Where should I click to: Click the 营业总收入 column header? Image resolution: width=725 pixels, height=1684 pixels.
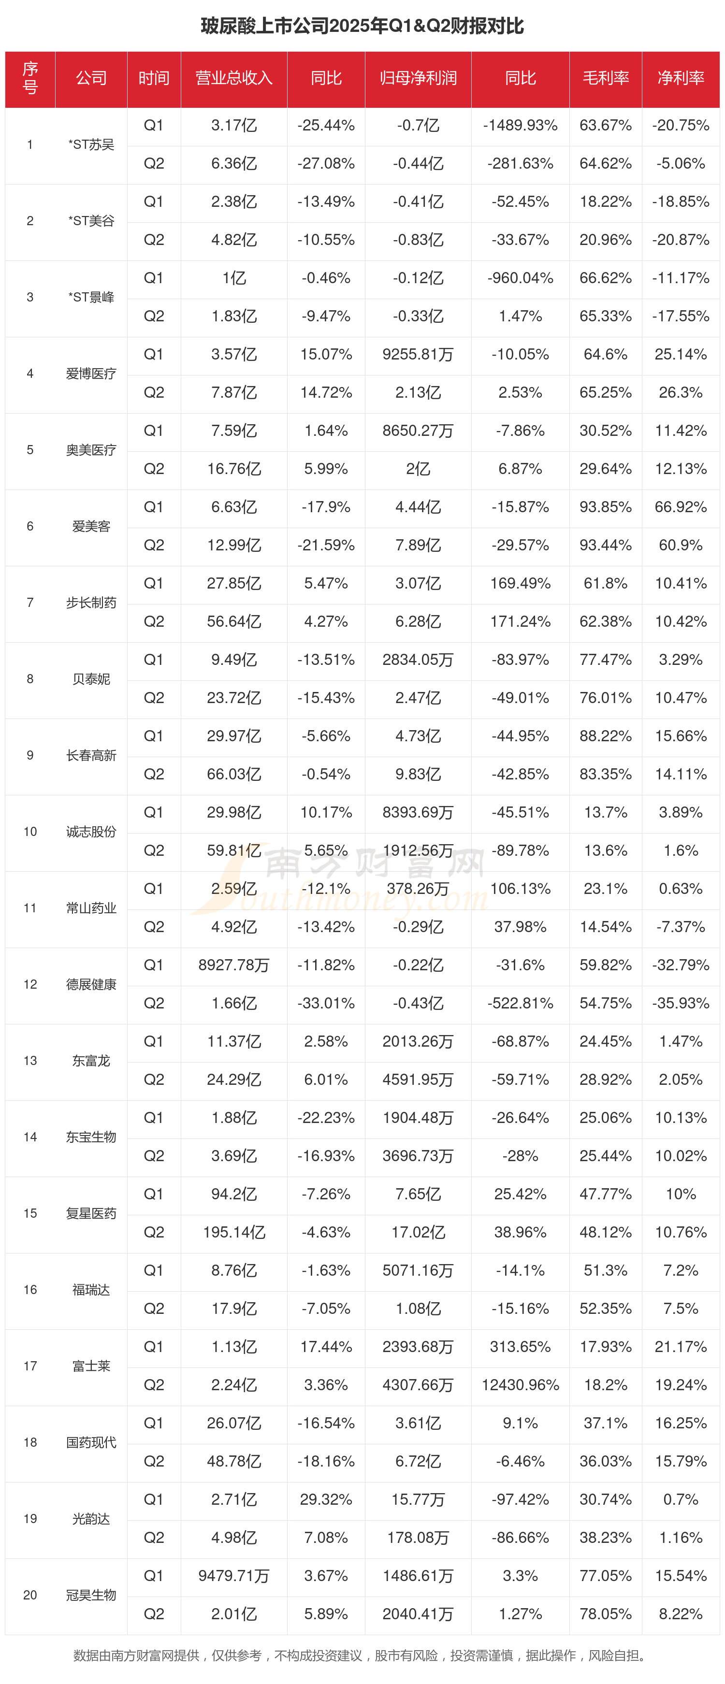pyautogui.click(x=233, y=78)
